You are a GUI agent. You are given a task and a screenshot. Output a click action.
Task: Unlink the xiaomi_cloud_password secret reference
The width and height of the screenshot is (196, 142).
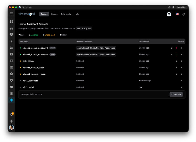click(176, 48)
